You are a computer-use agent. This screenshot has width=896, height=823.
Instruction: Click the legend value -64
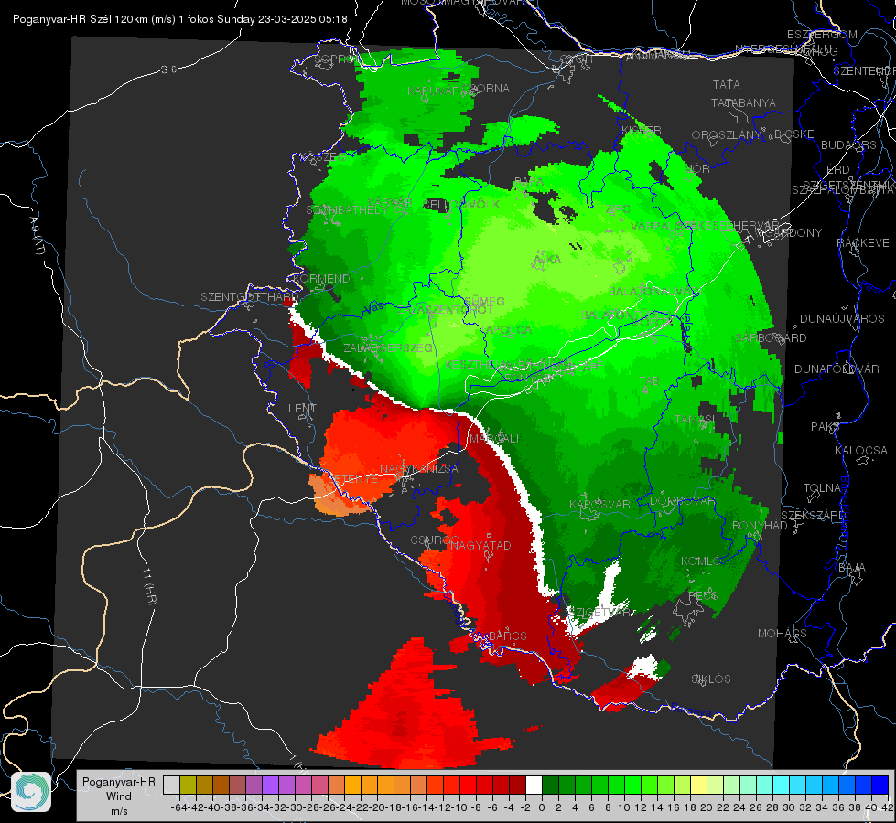[x=178, y=807]
